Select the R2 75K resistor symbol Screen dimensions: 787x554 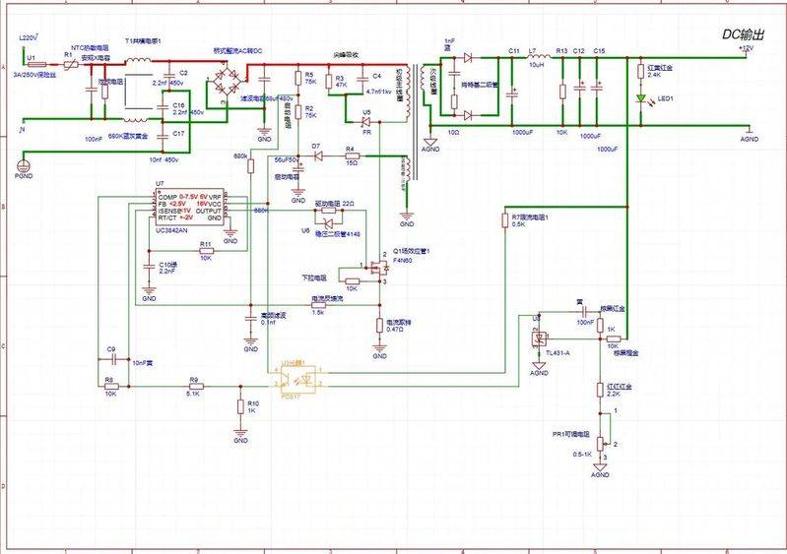[298, 112]
